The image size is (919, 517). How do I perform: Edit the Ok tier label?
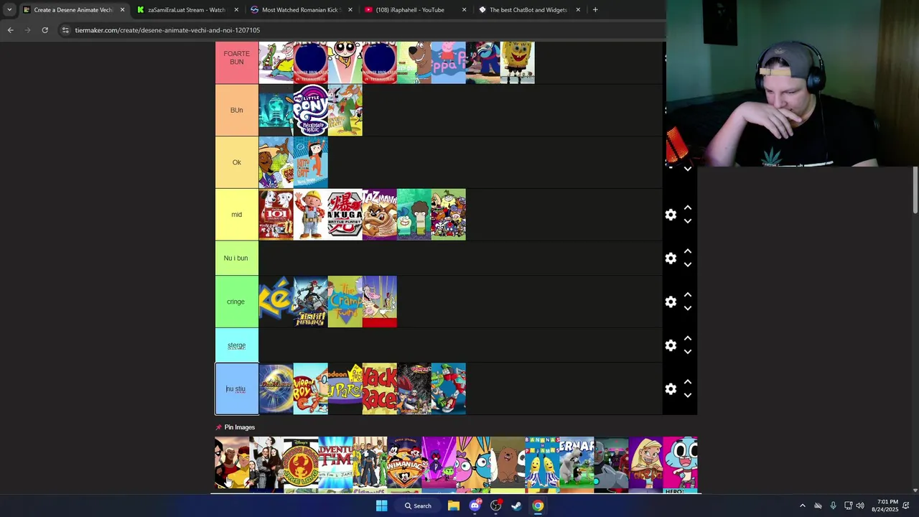(237, 162)
